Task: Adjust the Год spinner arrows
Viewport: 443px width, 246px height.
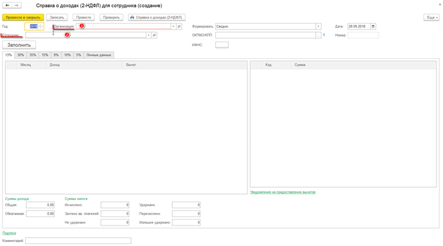Action: tap(40, 26)
